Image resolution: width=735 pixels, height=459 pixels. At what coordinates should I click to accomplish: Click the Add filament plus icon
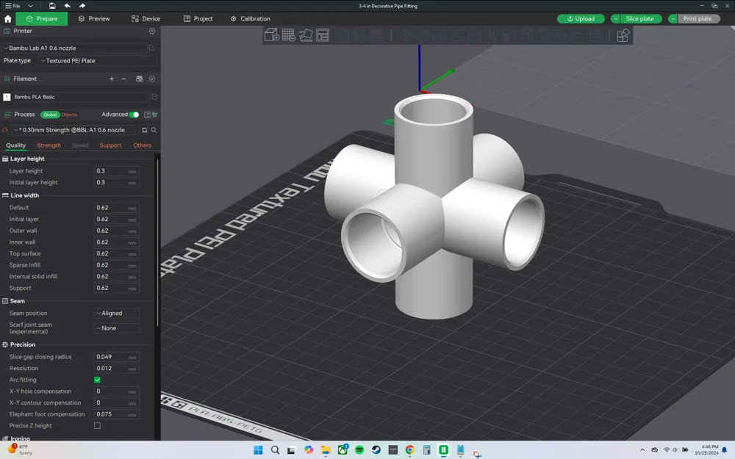112,79
